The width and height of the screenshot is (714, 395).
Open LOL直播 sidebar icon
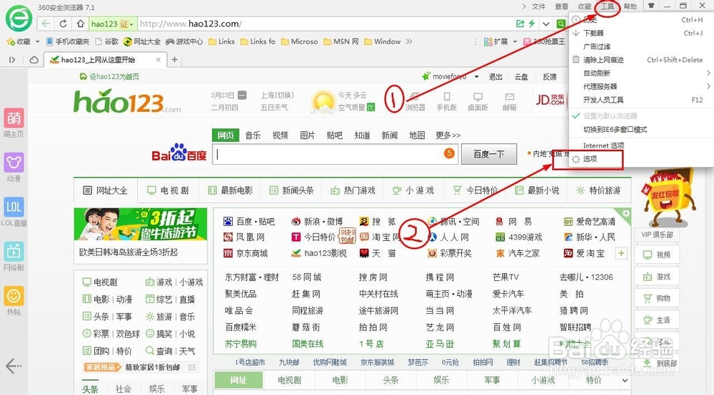14,207
